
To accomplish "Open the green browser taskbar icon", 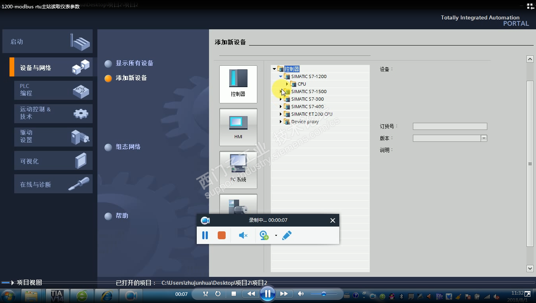I will [82, 295].
